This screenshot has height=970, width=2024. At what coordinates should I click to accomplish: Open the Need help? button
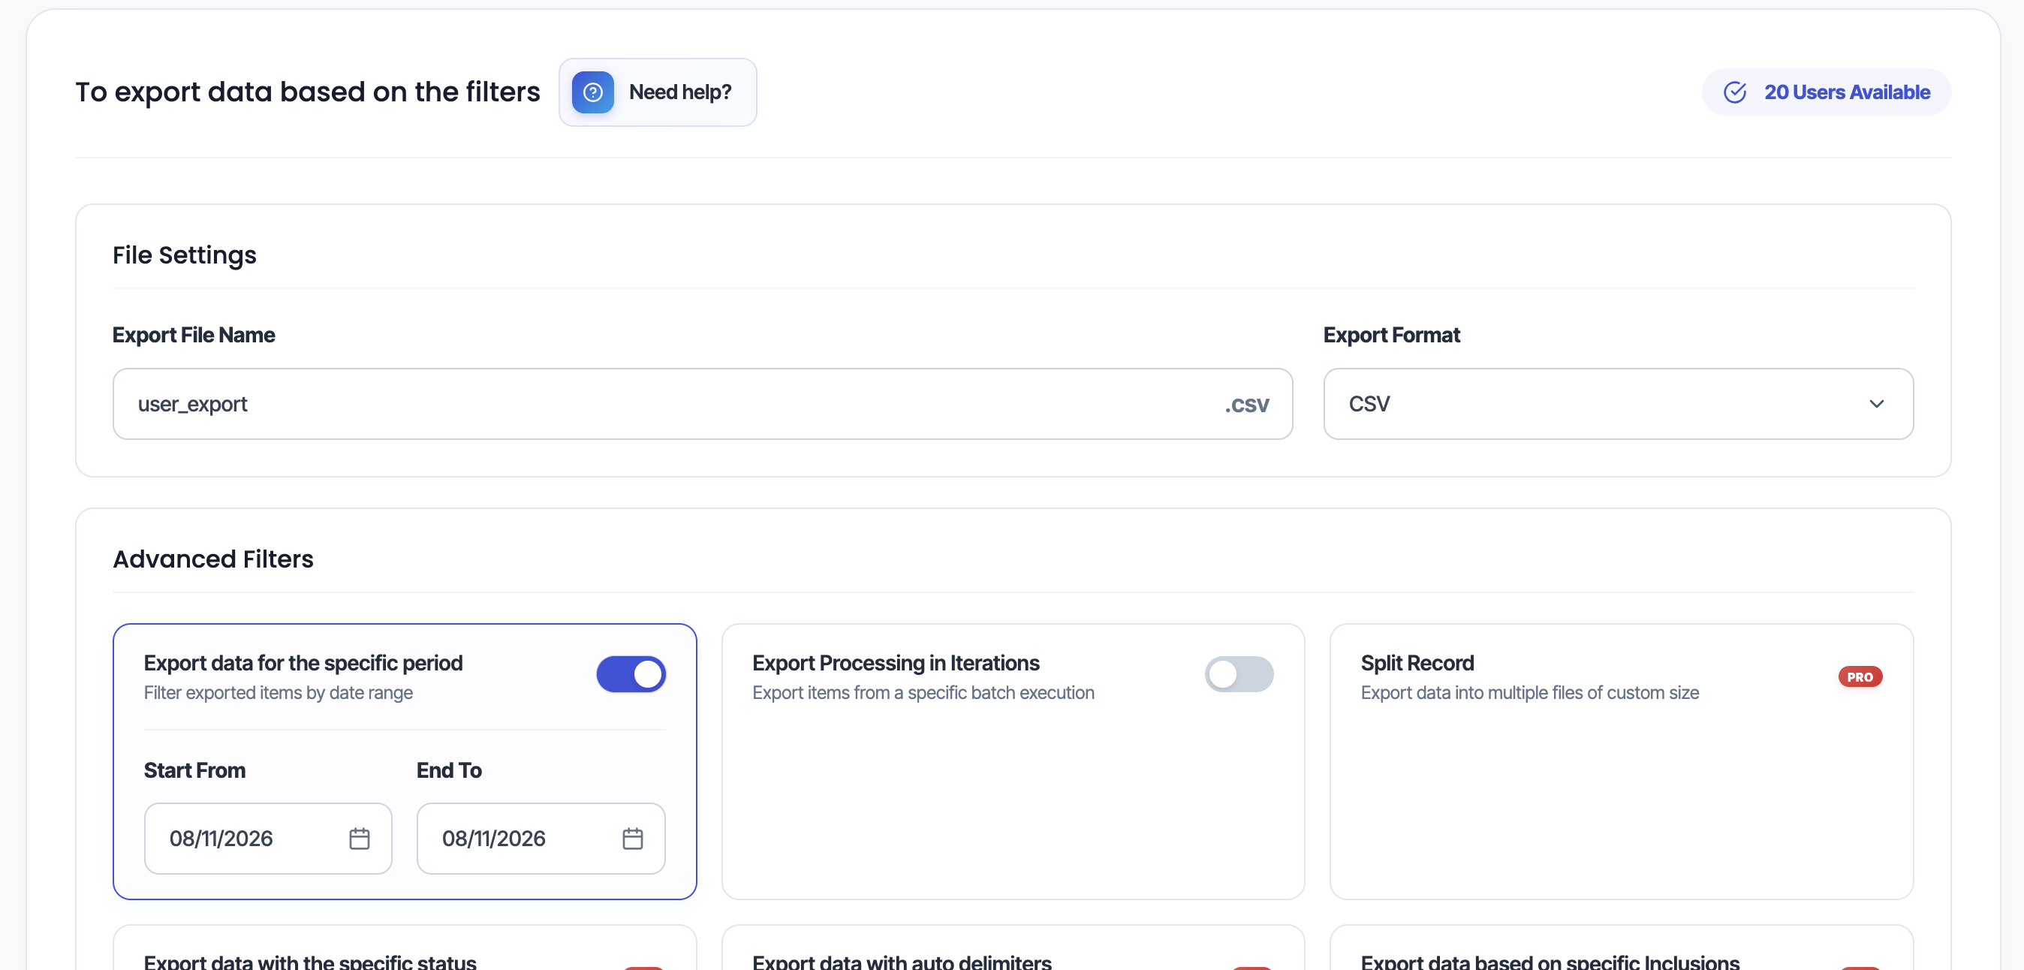coord(658,92)
